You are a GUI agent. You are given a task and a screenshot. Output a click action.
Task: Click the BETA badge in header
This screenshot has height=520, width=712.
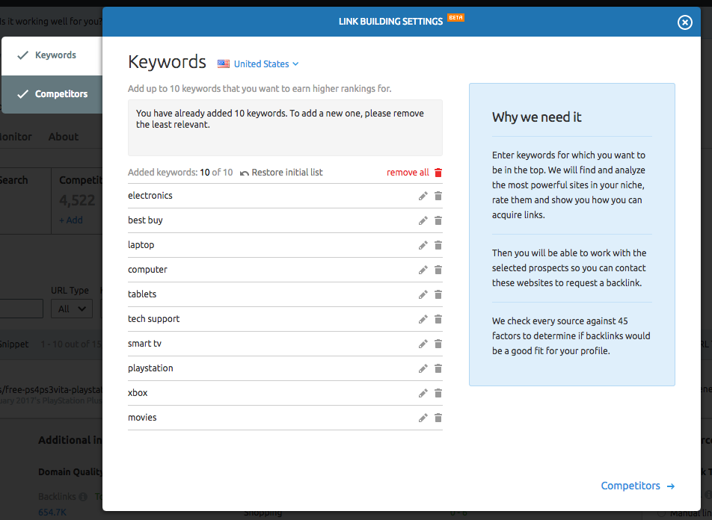(x=456, y=18)
